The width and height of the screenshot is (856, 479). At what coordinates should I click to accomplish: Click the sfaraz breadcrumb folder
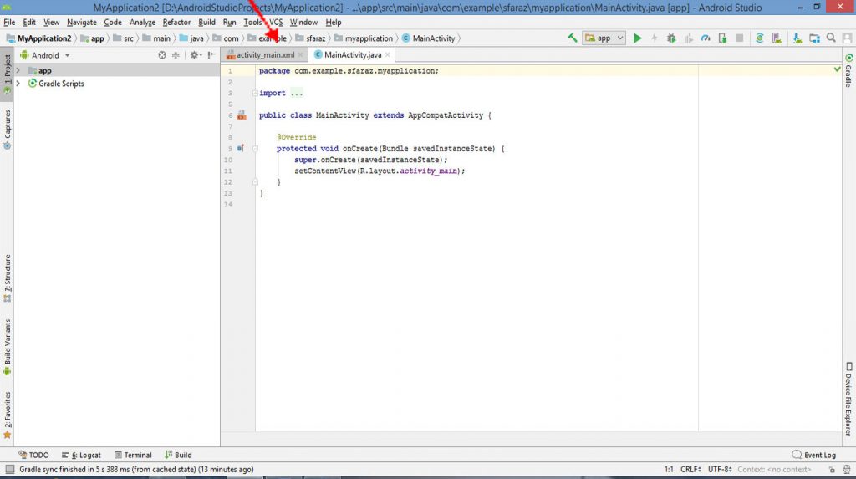310,38
